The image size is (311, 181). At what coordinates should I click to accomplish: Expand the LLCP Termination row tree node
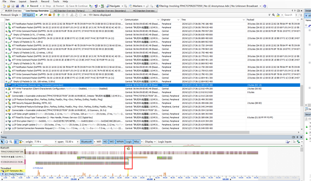[x=6, y=85]
